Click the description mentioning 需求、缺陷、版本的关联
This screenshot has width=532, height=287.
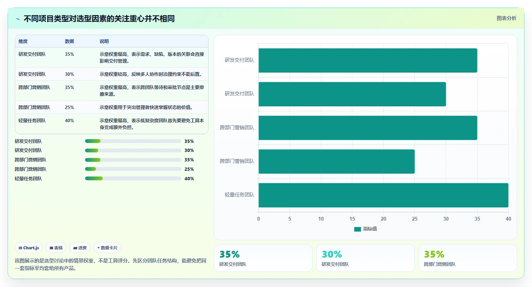tap(152, 57)
